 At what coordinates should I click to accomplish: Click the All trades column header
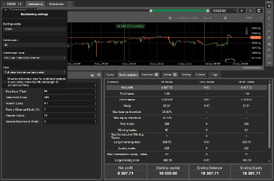click(x=167, y=82)
